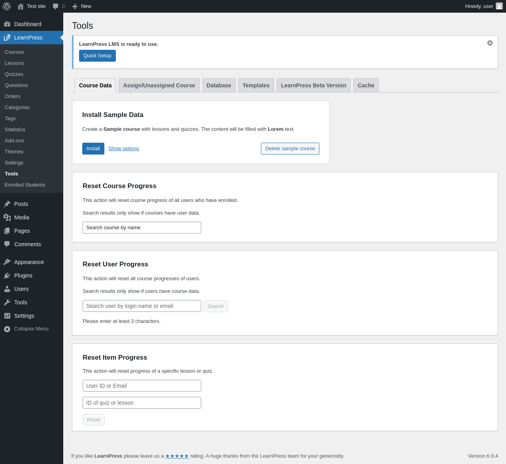The width and height of the screenshot is (506, 464).
Task: Switch to the Templates tab
Action: point(256,85)
